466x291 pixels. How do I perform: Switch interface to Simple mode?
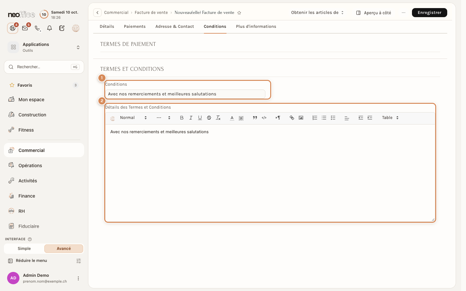click(x=24, y=249)
